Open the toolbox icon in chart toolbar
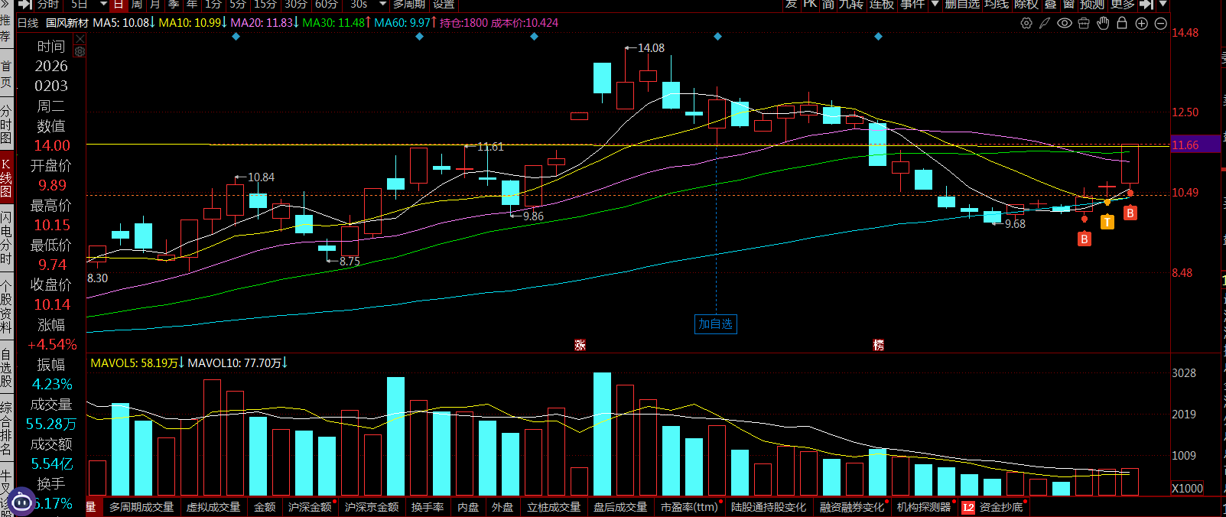The height and width of the screenshot is (517, 1226). [1084, 23]
